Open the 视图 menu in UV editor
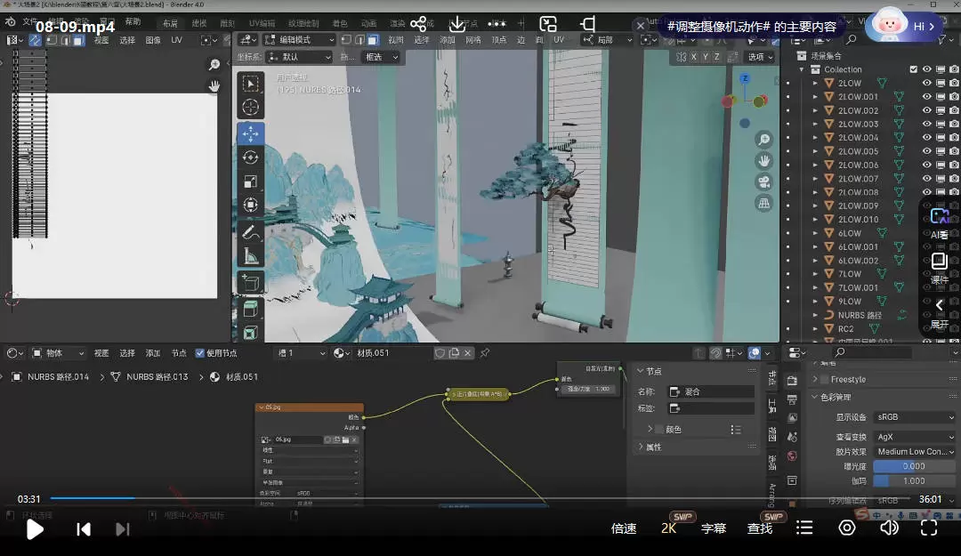 coord(101,40)
